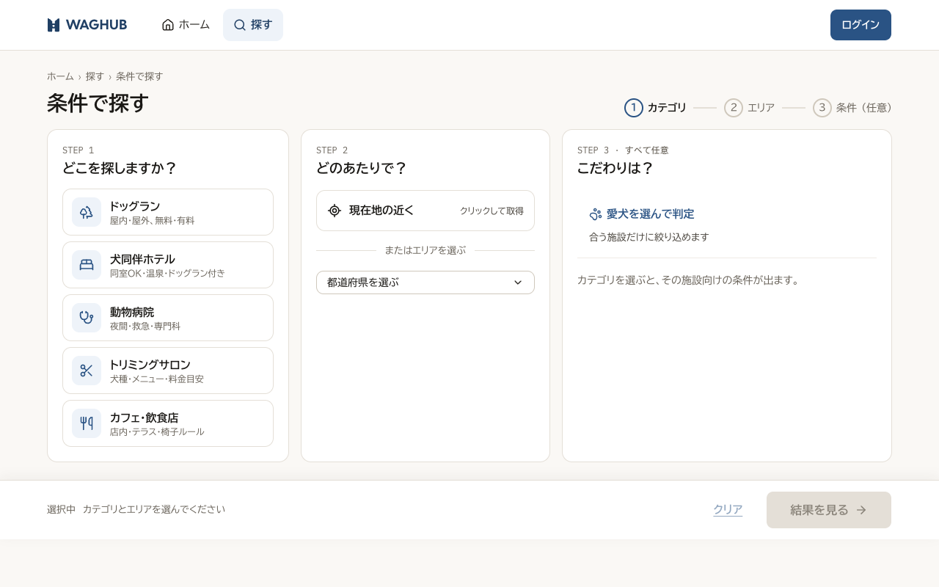The width and height of the screenshot is (939, 587).
Task: Click the stethoscope icon on 動物病院 card
Action: [87, 318]
